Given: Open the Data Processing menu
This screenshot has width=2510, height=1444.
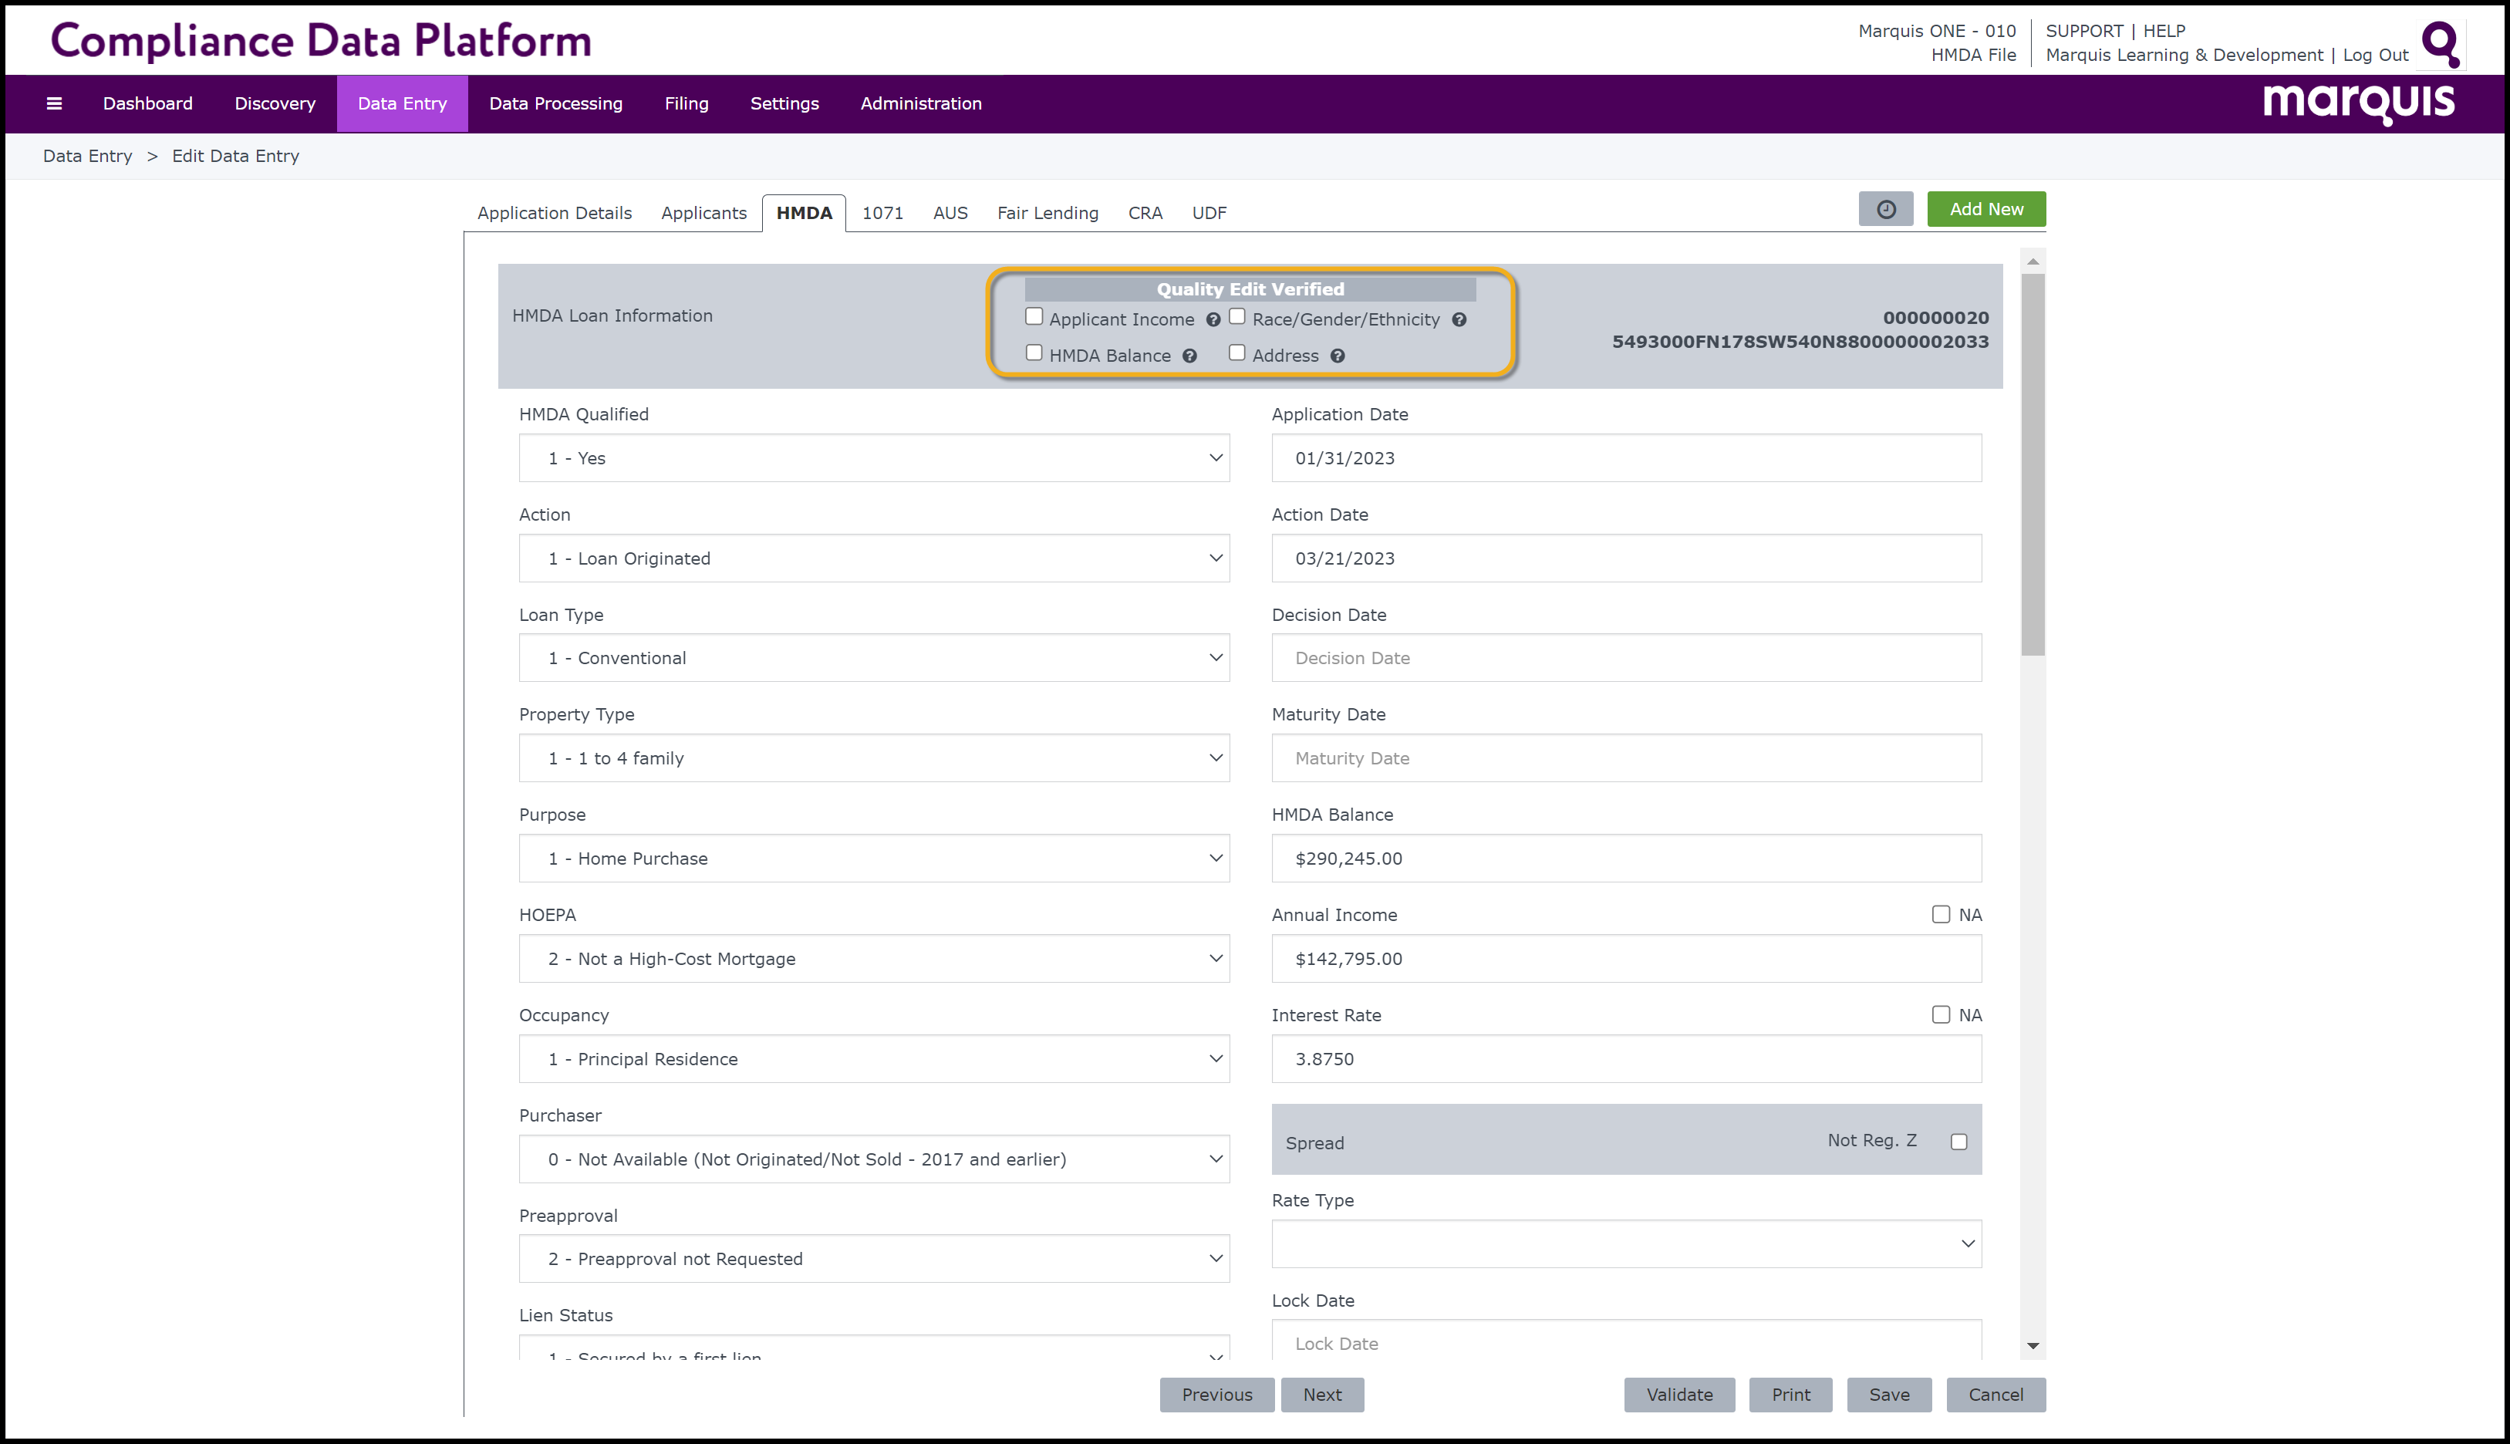Looking at the screenshot, I should (x=555, y=103).
